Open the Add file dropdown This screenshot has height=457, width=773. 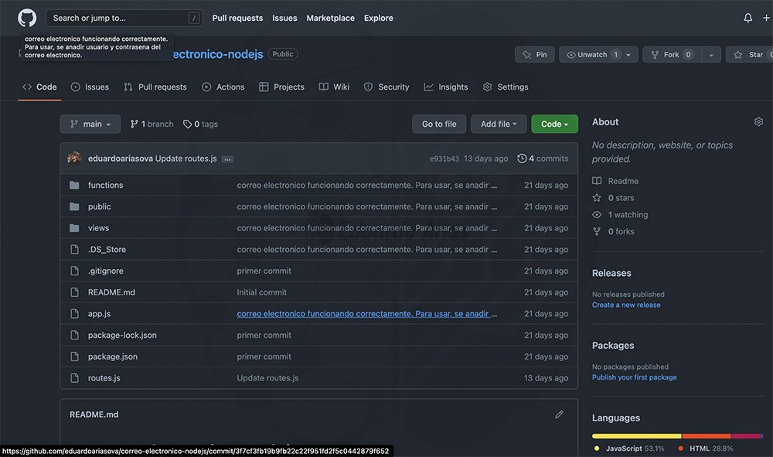coord(499,124)
